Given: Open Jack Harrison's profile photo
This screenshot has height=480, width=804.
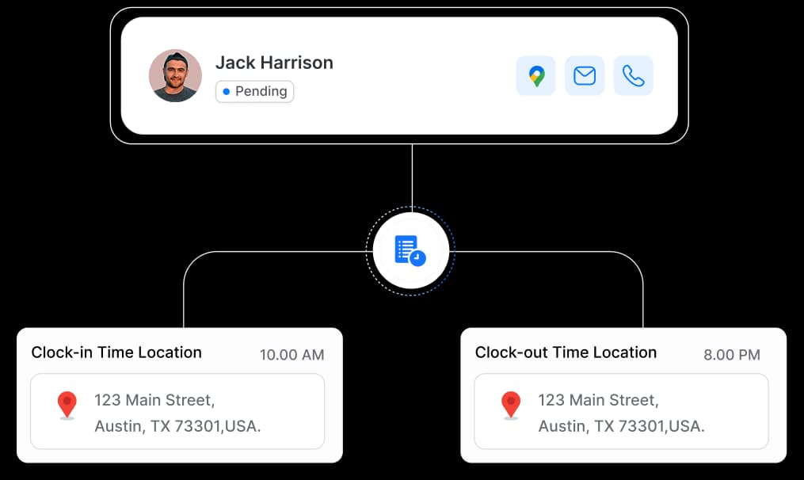Looking at the screenshot, I should coord(175,75).
